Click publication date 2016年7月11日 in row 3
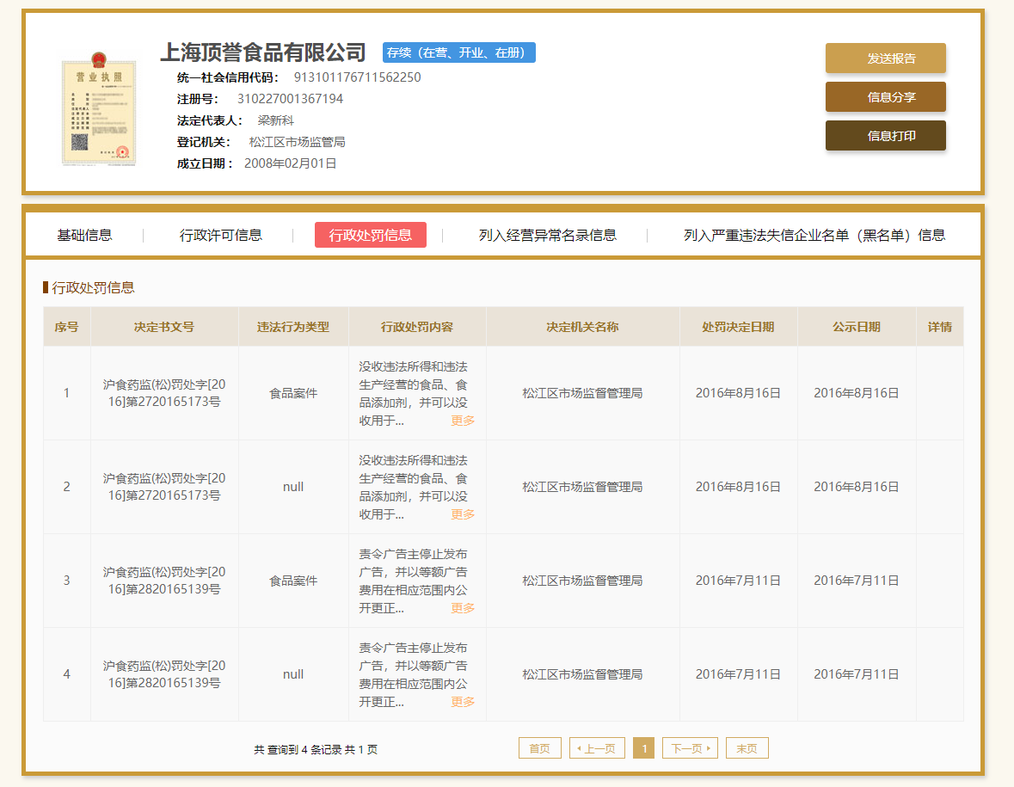Screen dimensions: 1014x787 [857, 581]
